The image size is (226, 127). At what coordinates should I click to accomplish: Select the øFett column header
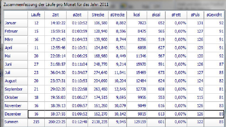(x=176, y=15)
